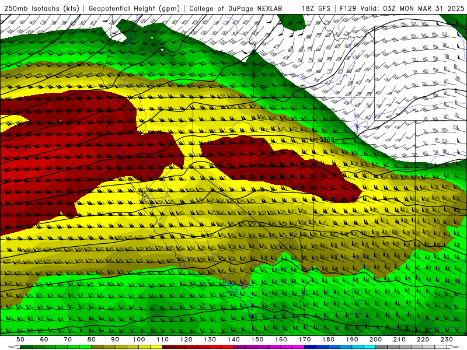Click the '250mb Isotachs (kts)' title text
Viewport: 467px width, 350px height.
pyautogui.click(x=42, y=8)
